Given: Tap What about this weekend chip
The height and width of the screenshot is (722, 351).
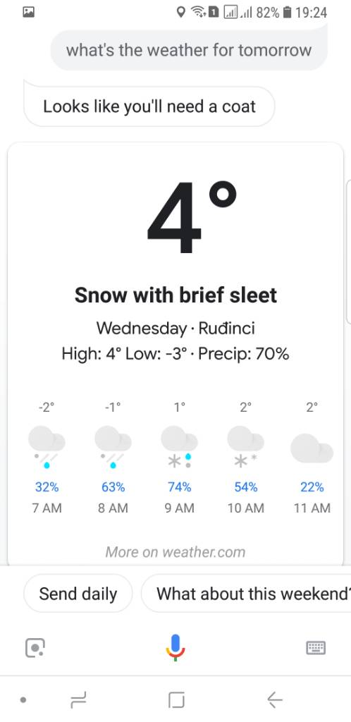Looking at the screenshot, I should tap(246, 593).
